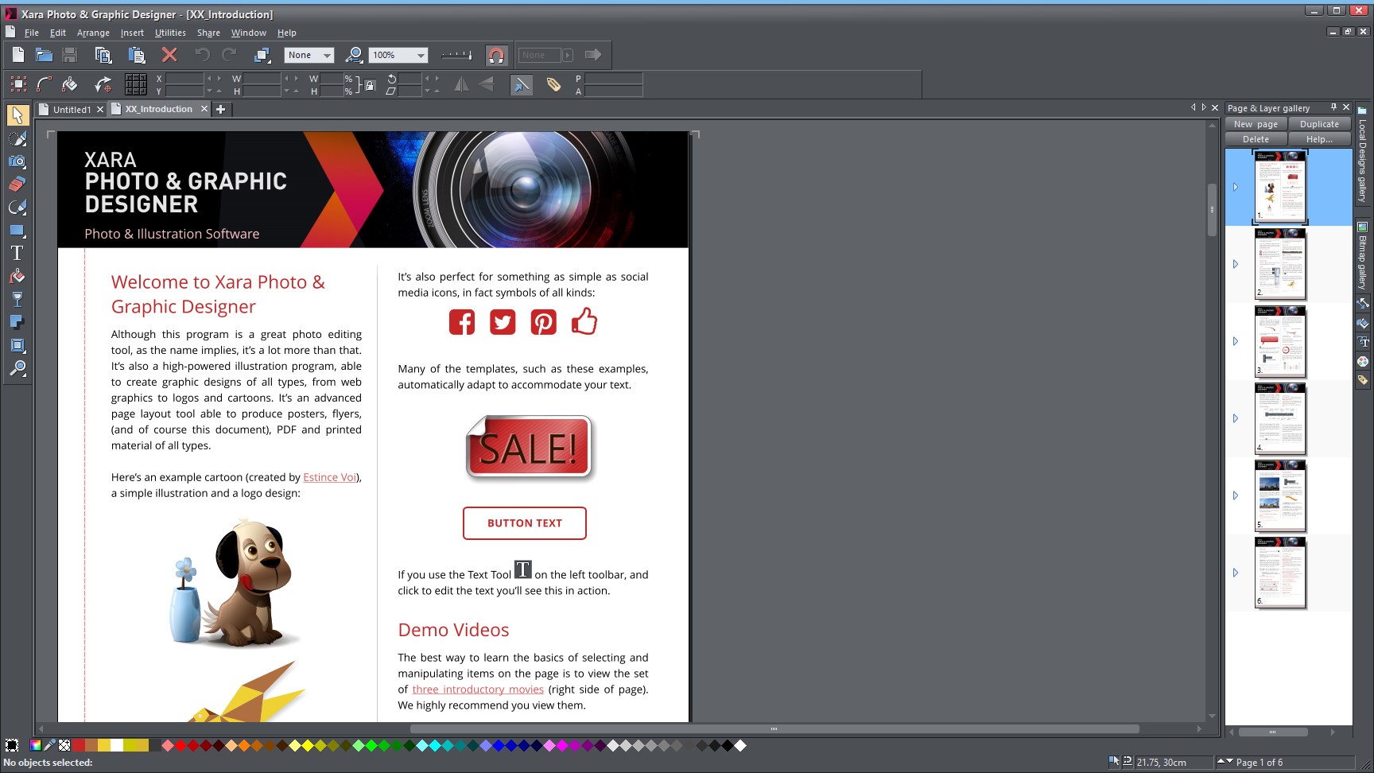Expand page 4 layers in gallery
1374x773 pixels.
click(1235, 418)
